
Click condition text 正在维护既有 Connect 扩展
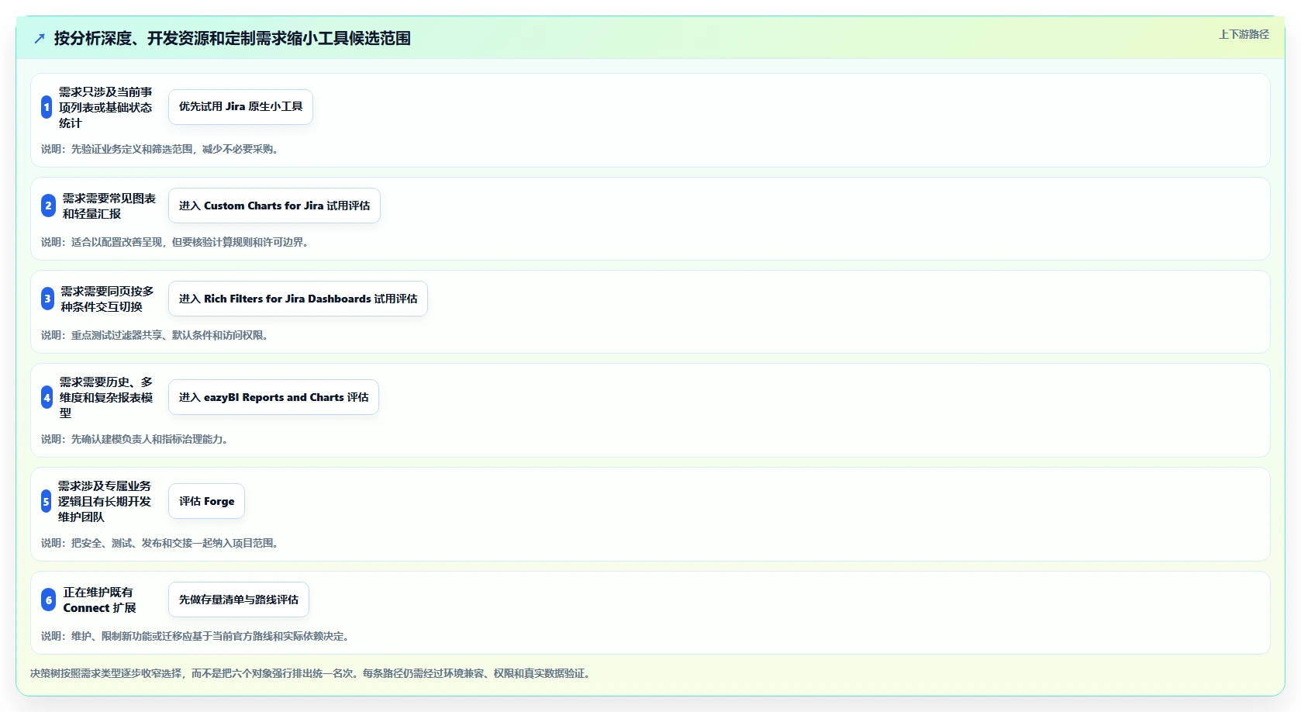pos(100,600)
